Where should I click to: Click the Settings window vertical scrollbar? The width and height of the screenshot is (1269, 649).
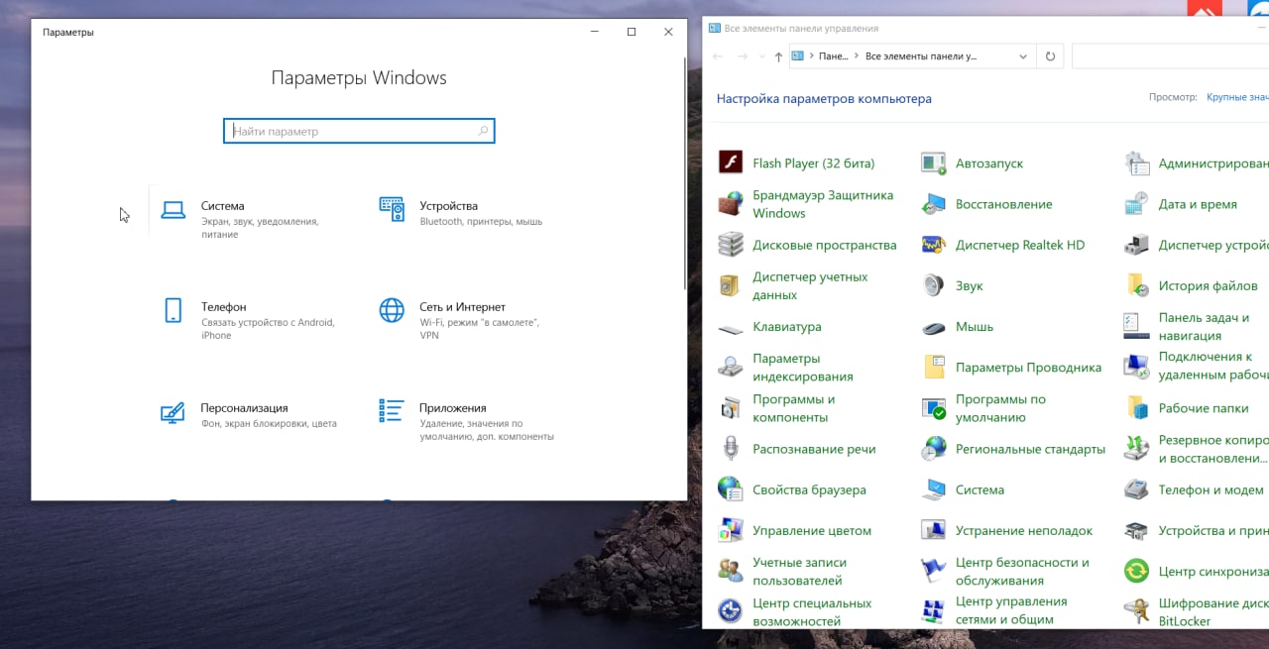[684, 173]
